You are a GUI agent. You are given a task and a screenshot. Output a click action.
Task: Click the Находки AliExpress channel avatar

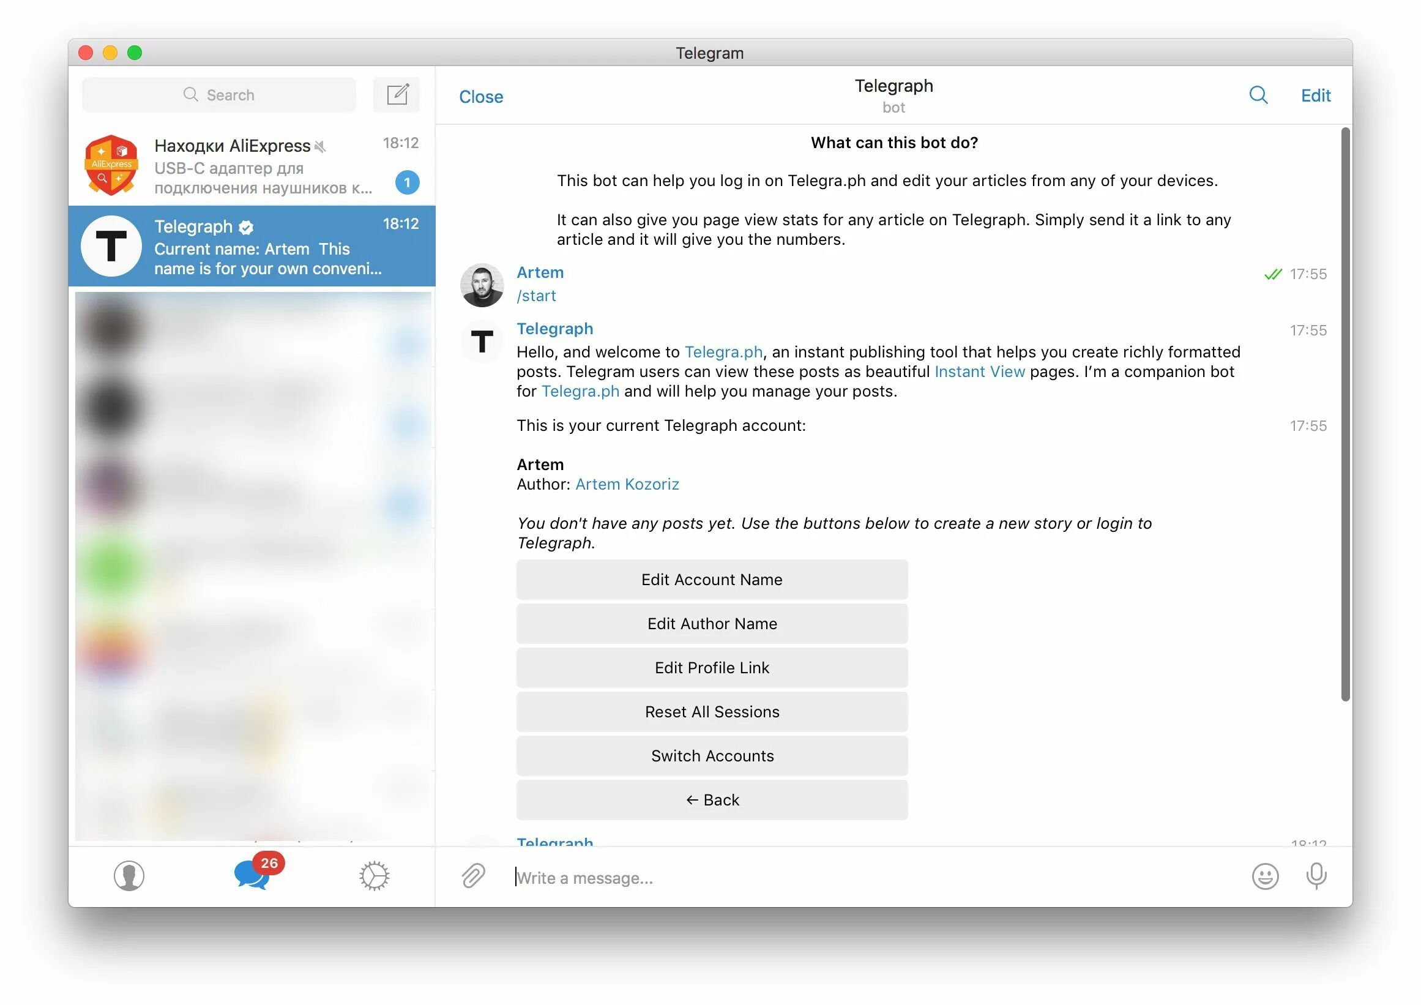point(111,165)
